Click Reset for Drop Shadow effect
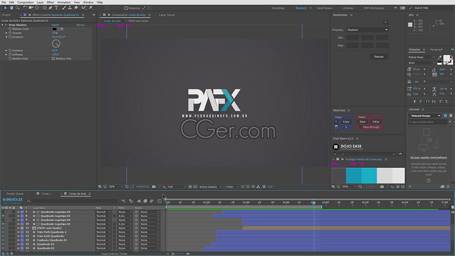 click(55, 25)
